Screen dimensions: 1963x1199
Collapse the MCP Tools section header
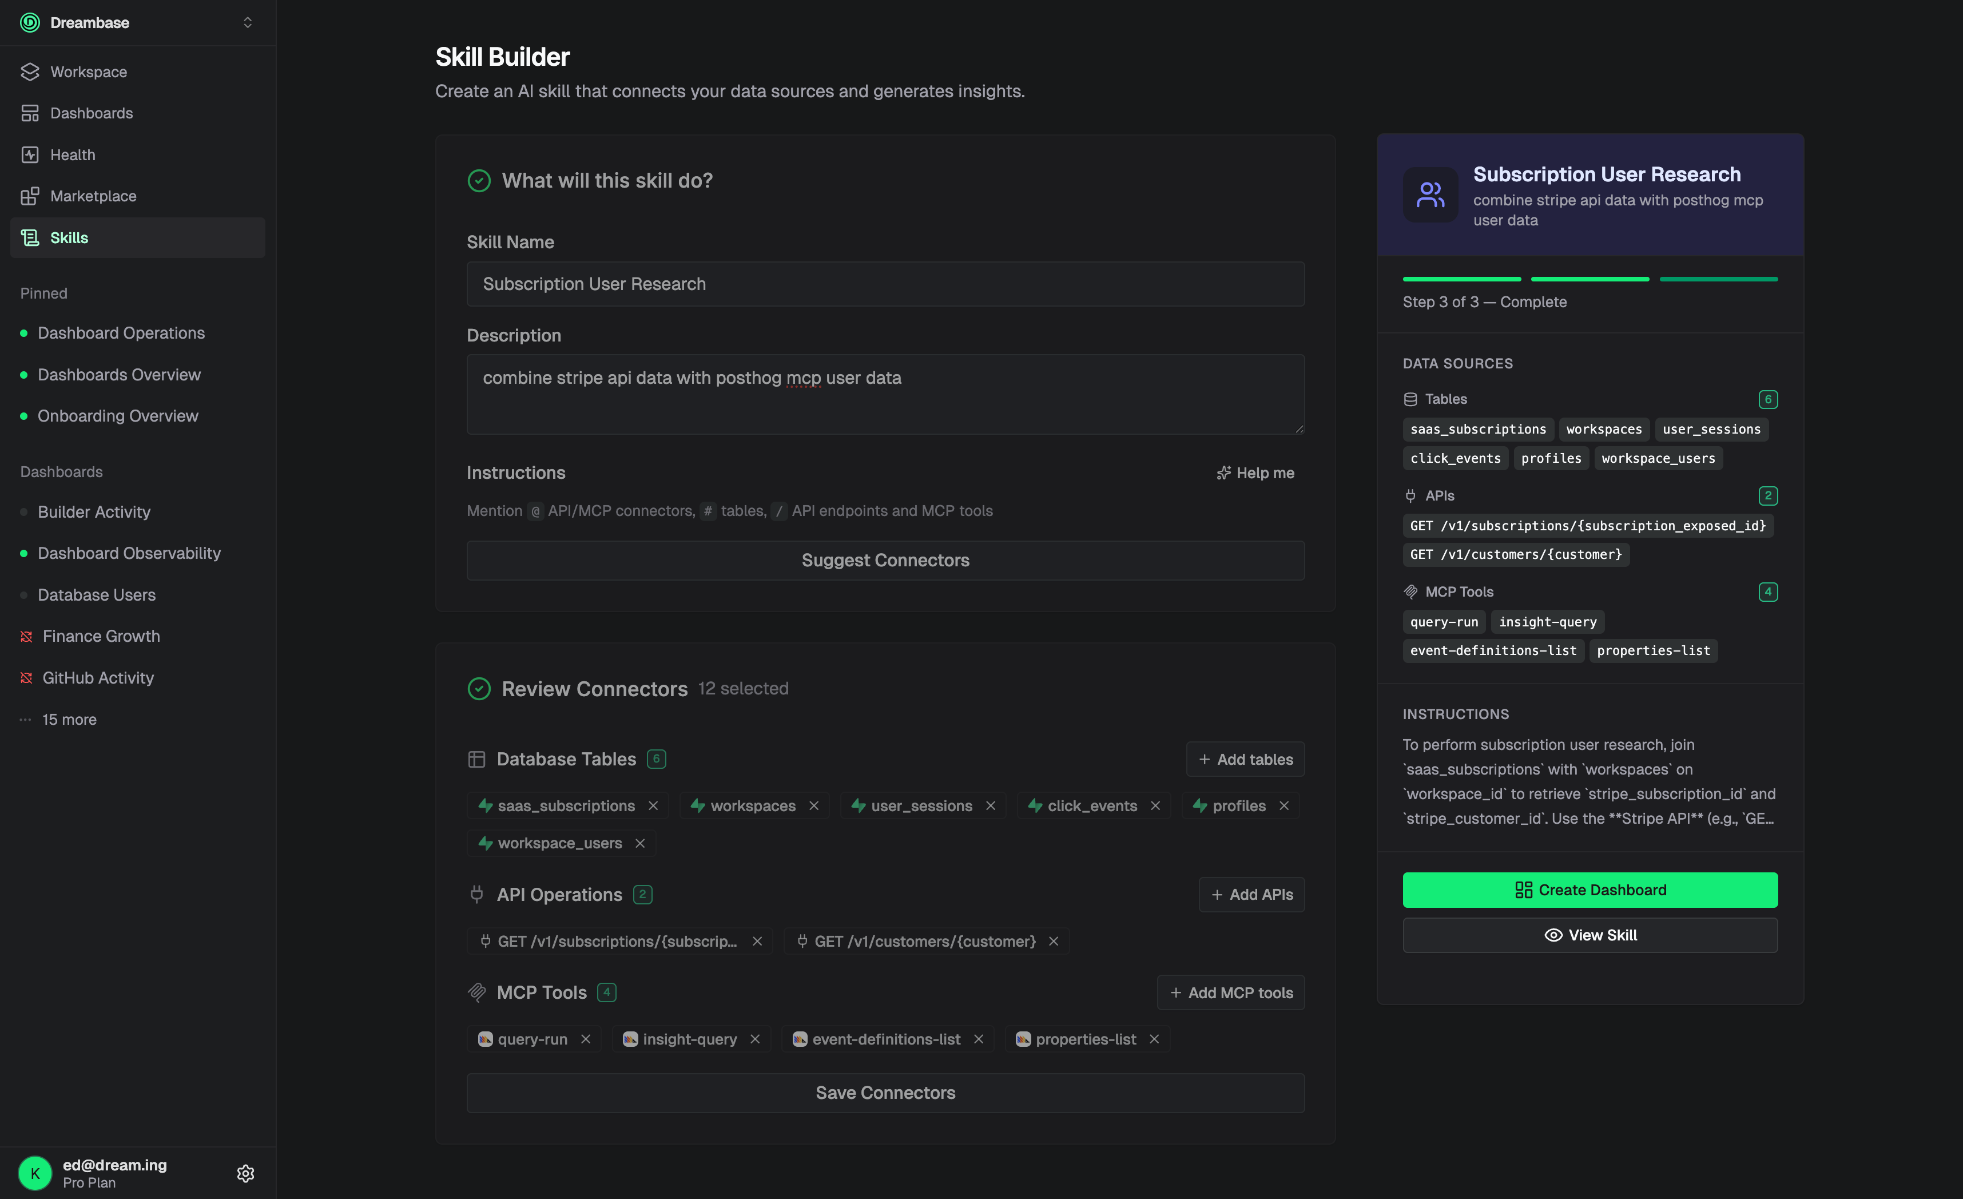point(541,992)
